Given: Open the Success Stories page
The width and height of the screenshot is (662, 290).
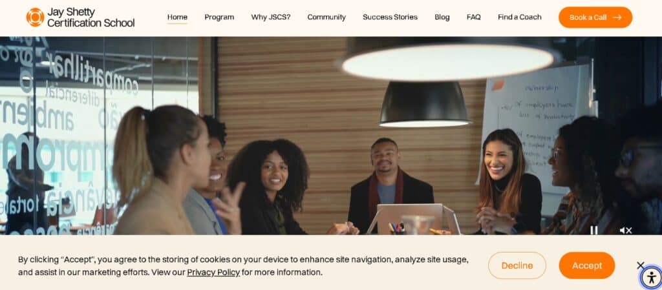Looking at the screenshot, I should point(390,17).
